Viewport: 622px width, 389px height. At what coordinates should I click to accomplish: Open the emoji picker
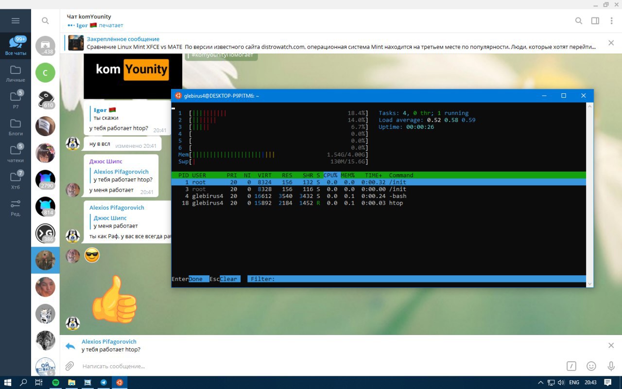(591, 366)
